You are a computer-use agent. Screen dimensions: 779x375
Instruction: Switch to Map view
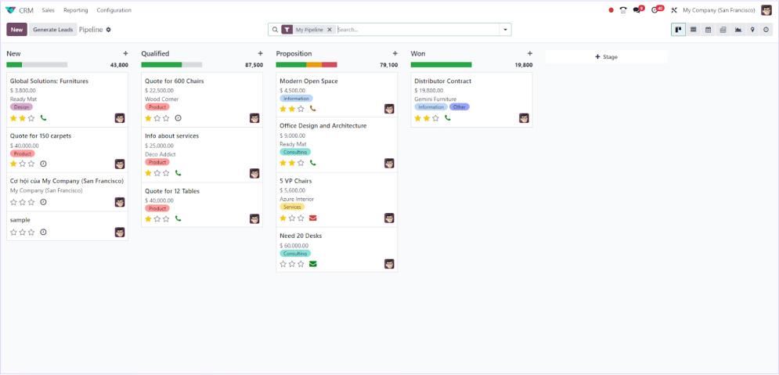[752, 30]
